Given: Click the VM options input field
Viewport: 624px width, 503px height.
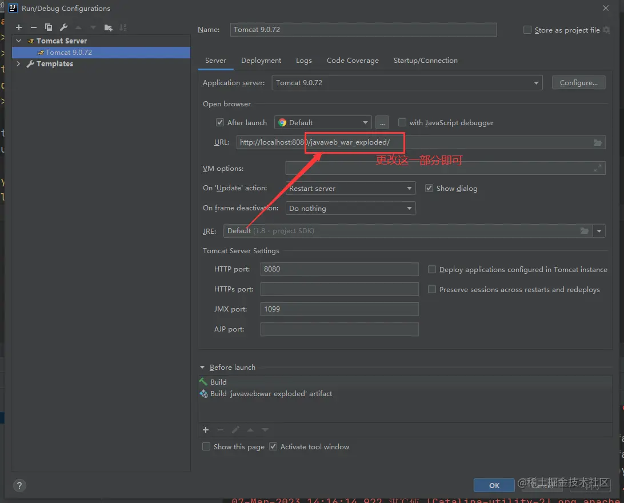Looking at the screenshot, I should pos(445,168).
